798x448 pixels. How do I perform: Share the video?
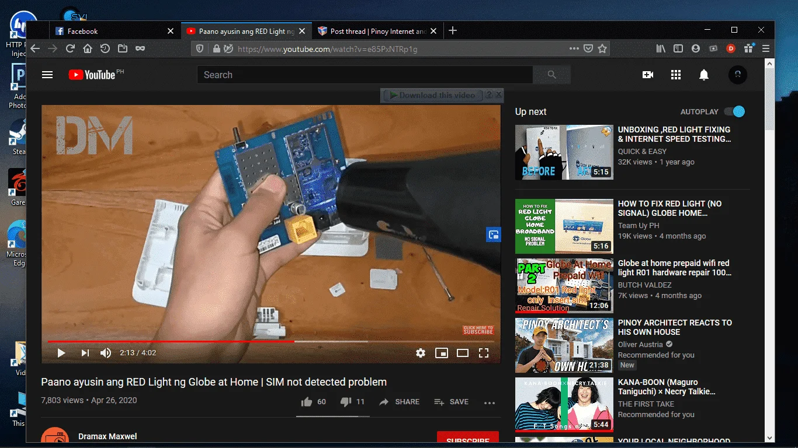(400, 402)
